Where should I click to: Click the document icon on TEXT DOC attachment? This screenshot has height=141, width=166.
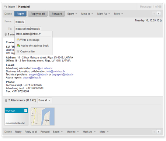25,110
